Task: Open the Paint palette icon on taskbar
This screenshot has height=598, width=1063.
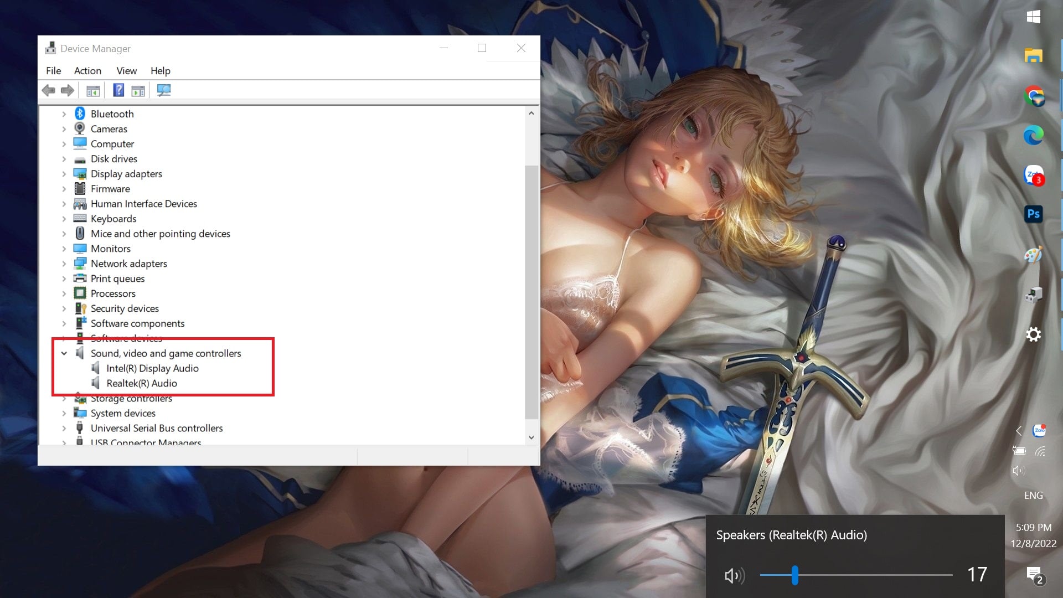Action: click(1033, 255)
